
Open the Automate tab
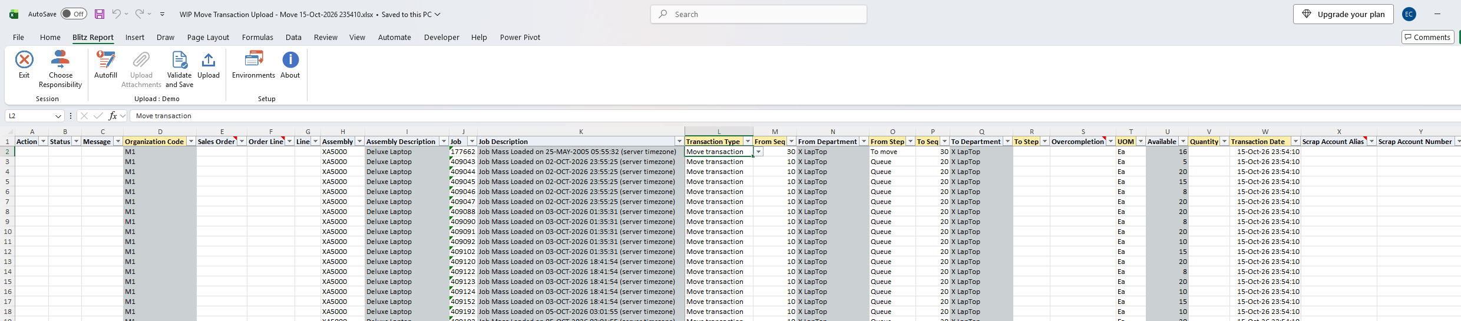click(x=395, y=37)
